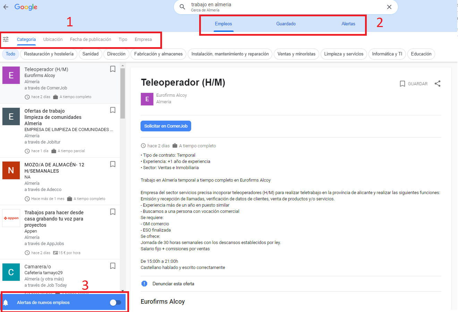The height and width of the screenshot is (312, 458).
Task: Click 'a través de Jobitur' text
Action: [42, 142]
